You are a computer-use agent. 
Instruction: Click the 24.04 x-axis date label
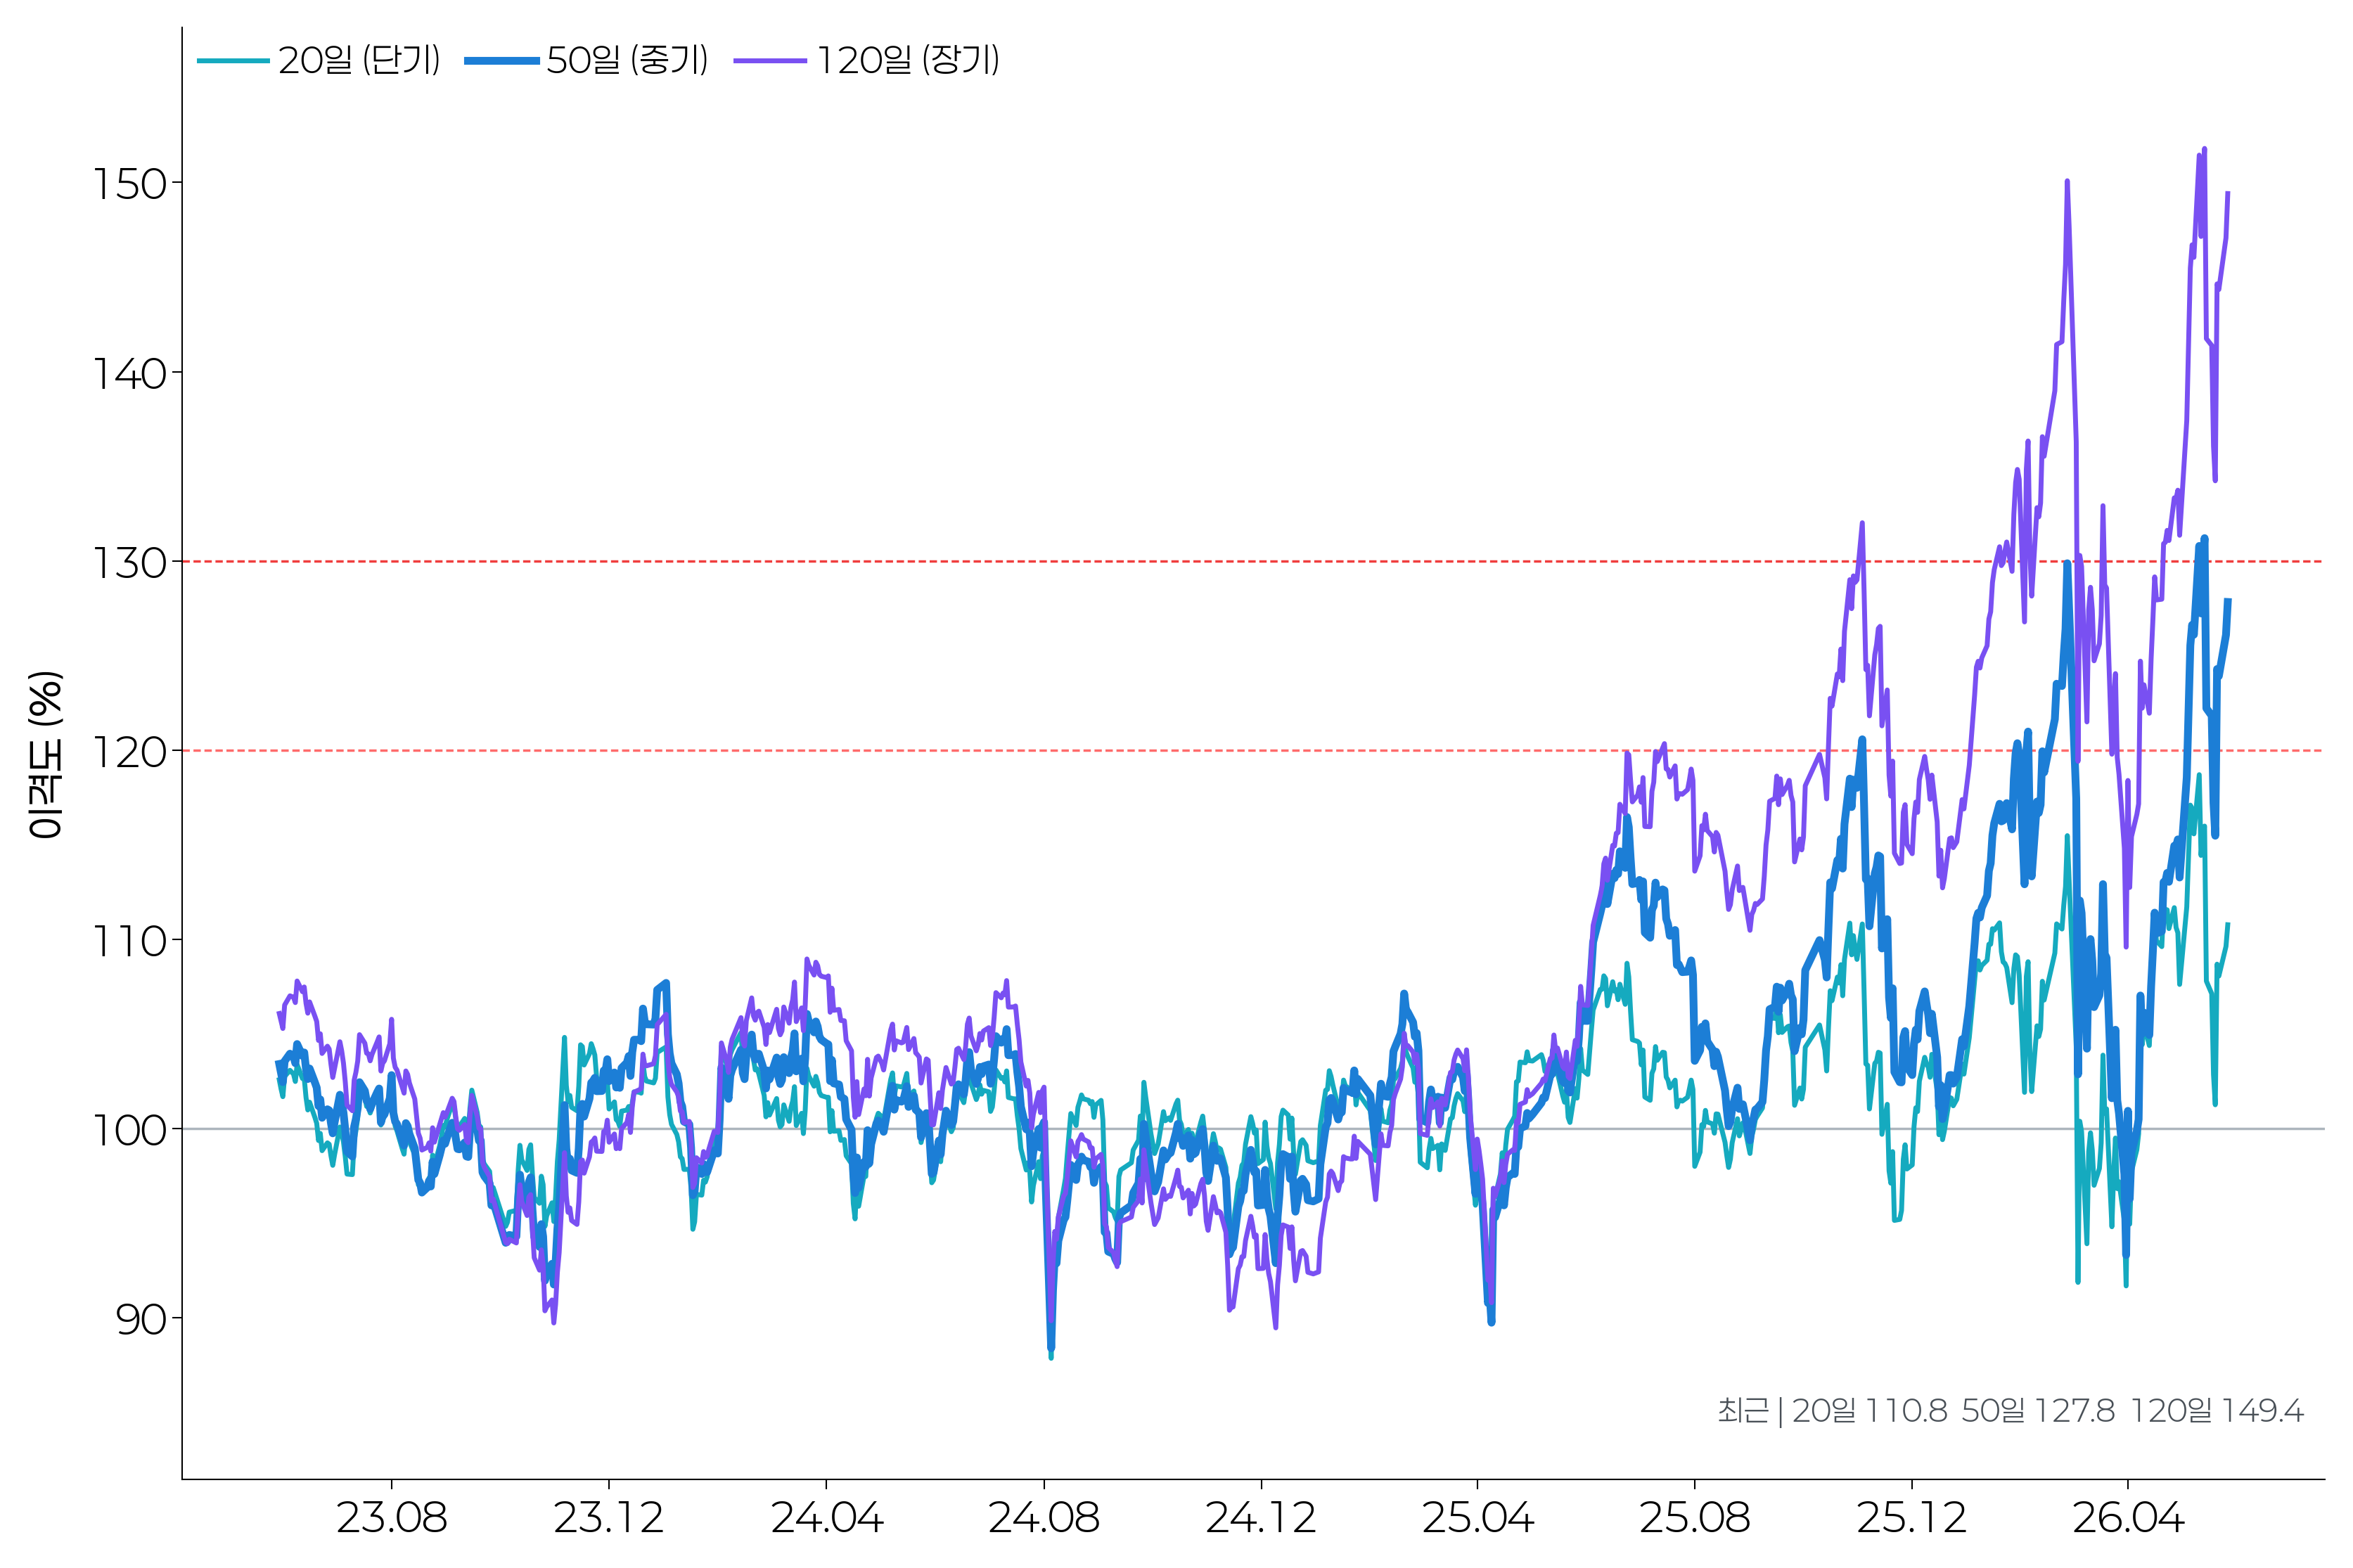tap(826, 1518)
